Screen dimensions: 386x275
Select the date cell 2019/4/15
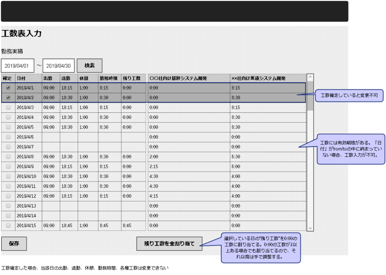click(x=29, y=226)
